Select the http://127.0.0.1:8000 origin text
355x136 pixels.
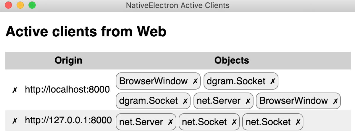tap(68, 120)
